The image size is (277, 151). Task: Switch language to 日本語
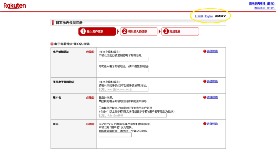click(199, 16)
